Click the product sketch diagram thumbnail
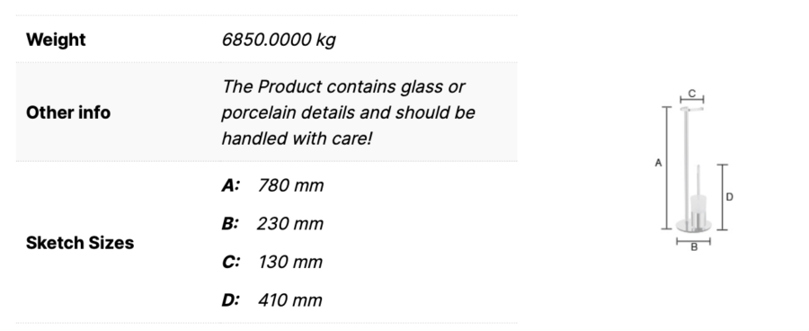Screen dimensions: 809x331 pyautogui.click(x=694, y=170)
